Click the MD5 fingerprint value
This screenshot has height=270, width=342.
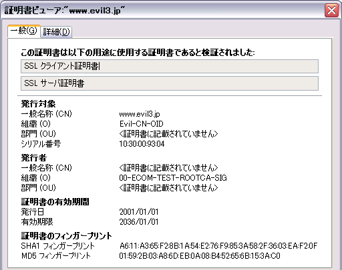pyautogui.click(x=200, y=256)
